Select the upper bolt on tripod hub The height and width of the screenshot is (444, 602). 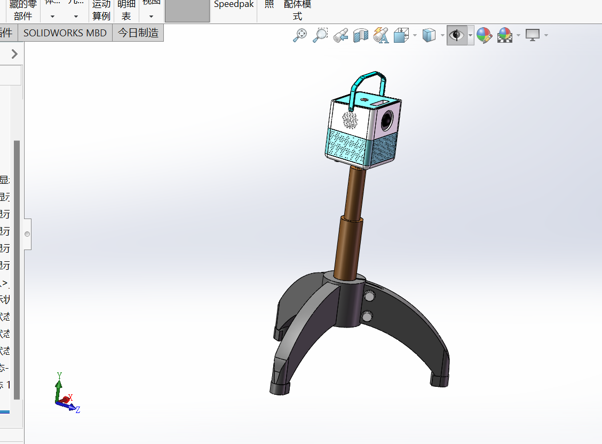pyautogui.click(x=370, y=296)
